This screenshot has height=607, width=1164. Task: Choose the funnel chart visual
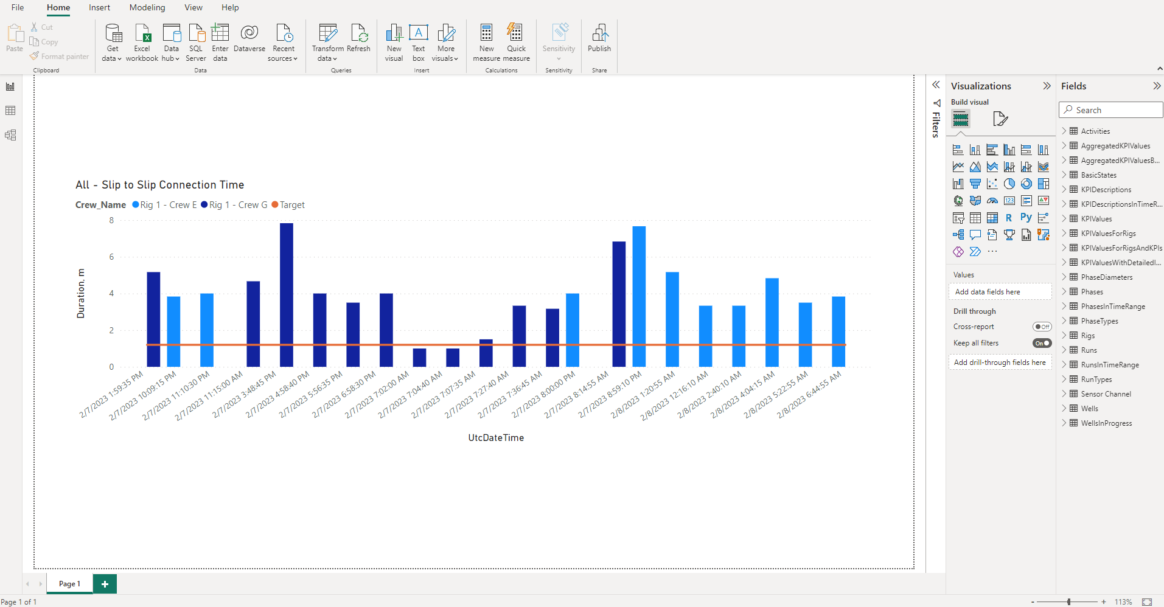[975, 184]
